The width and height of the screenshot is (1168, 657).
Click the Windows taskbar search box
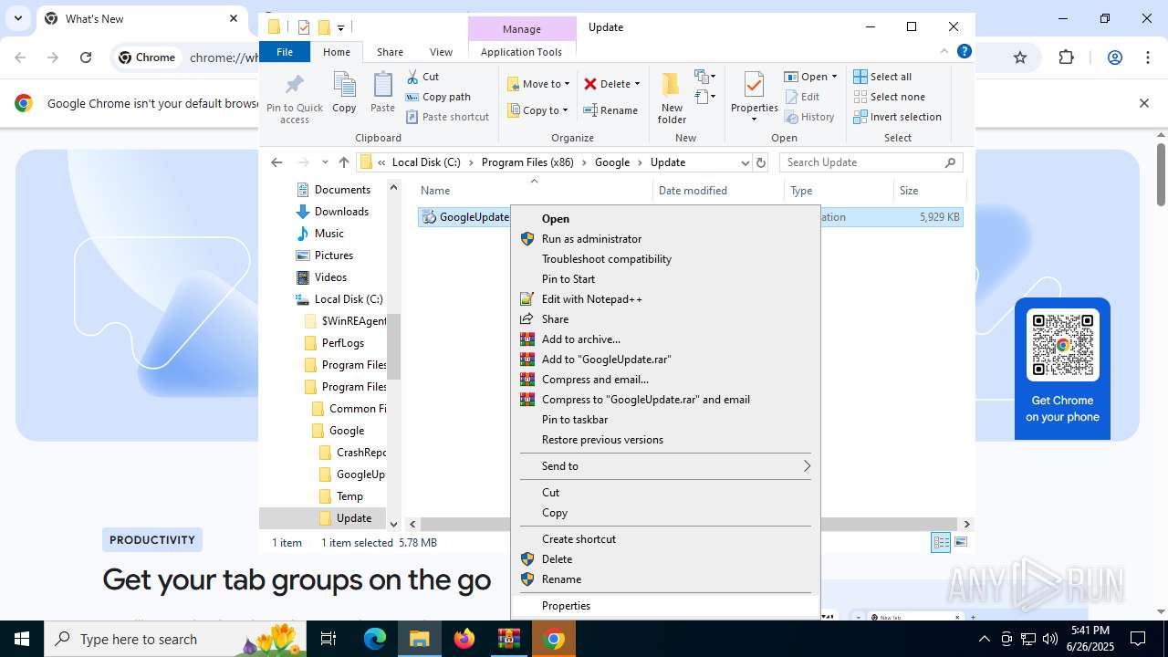tap(174, 639)
